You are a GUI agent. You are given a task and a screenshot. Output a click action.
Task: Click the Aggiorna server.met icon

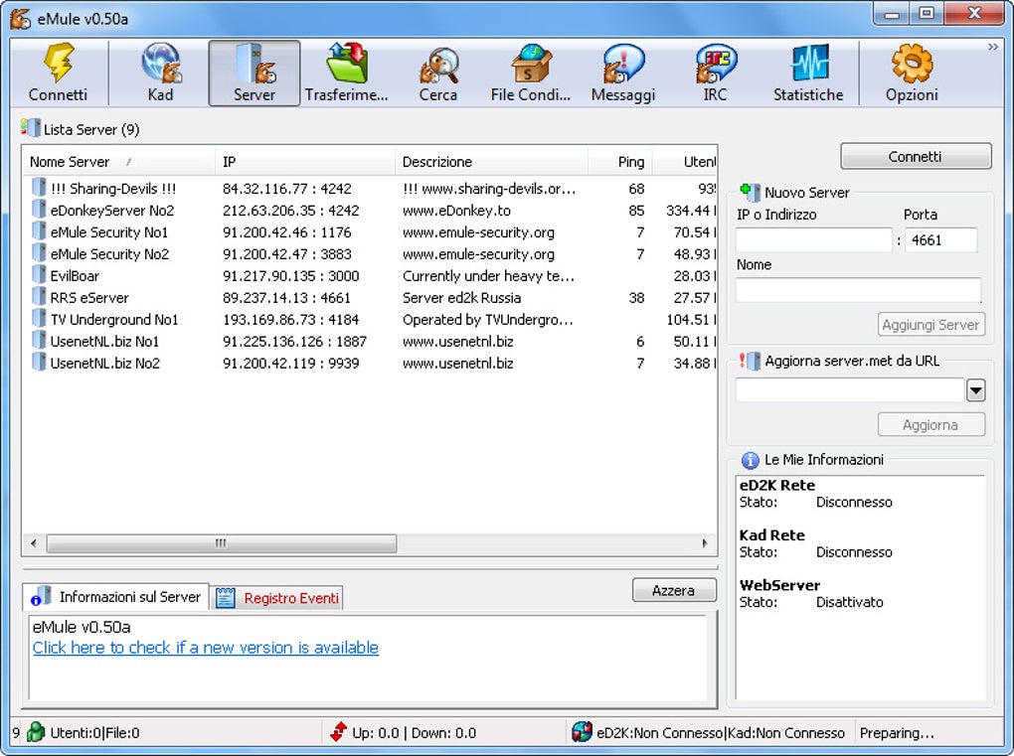pos(751,361)
